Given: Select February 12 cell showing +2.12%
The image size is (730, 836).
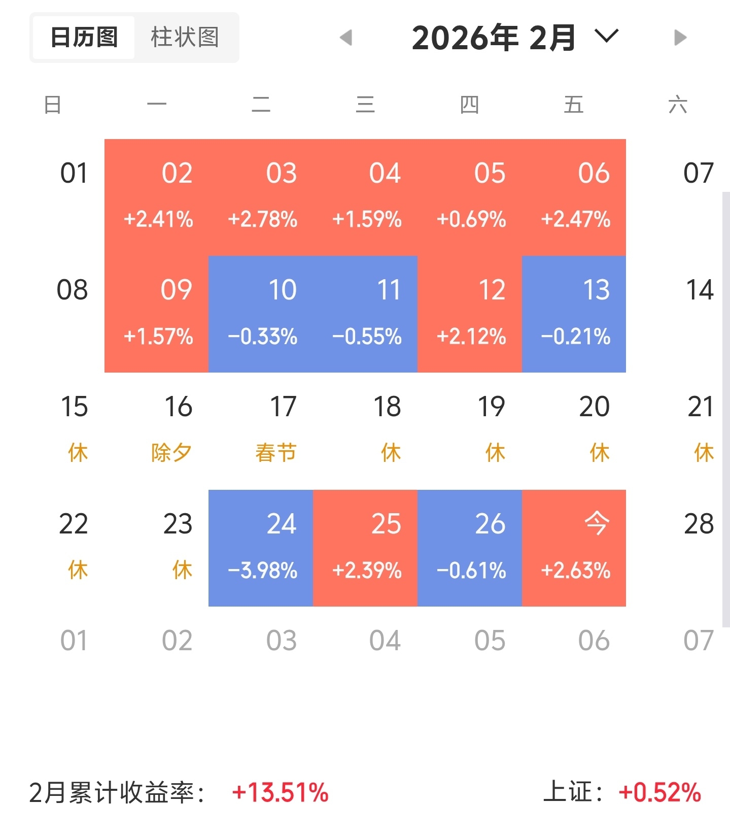Looking at the screenshot, I should [470, 314].
